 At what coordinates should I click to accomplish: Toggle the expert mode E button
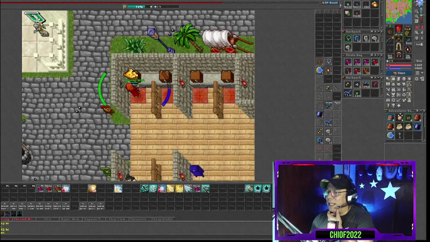[x=422, y=38]
